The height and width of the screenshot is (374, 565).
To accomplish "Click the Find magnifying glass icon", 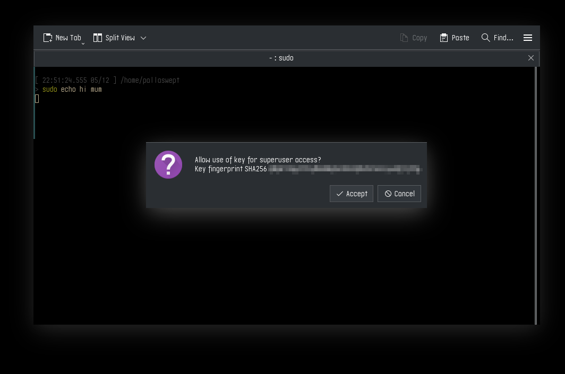I will (x=485, y=38).
